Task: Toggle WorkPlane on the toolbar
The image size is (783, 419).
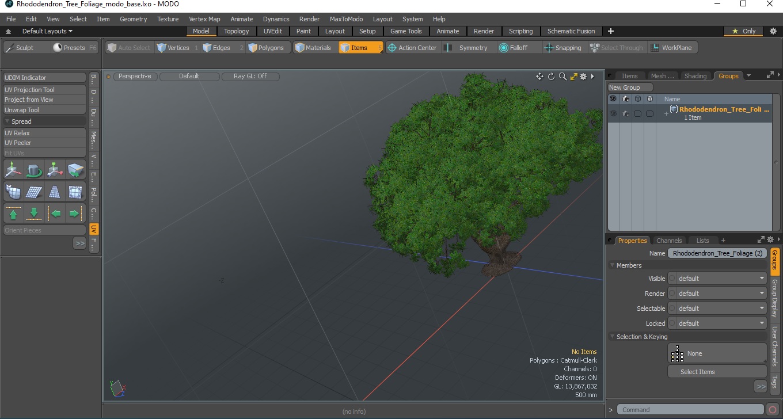Action: coord(672,48)
